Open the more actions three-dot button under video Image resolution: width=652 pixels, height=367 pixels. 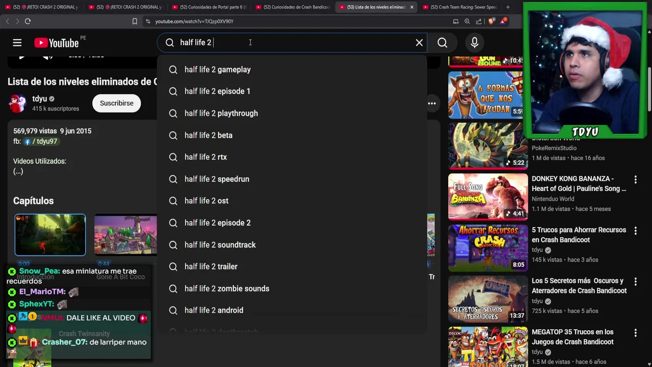point(432,103)
